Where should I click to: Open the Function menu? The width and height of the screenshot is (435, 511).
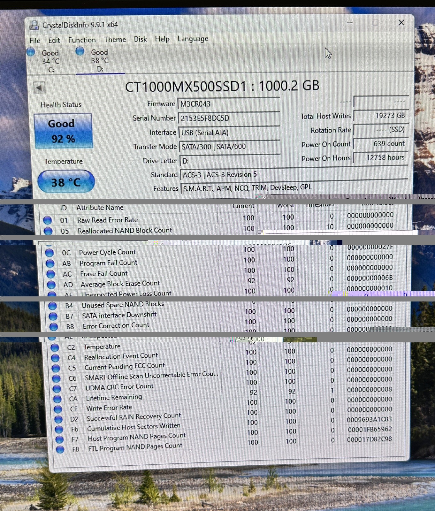(x=82, y=40)
